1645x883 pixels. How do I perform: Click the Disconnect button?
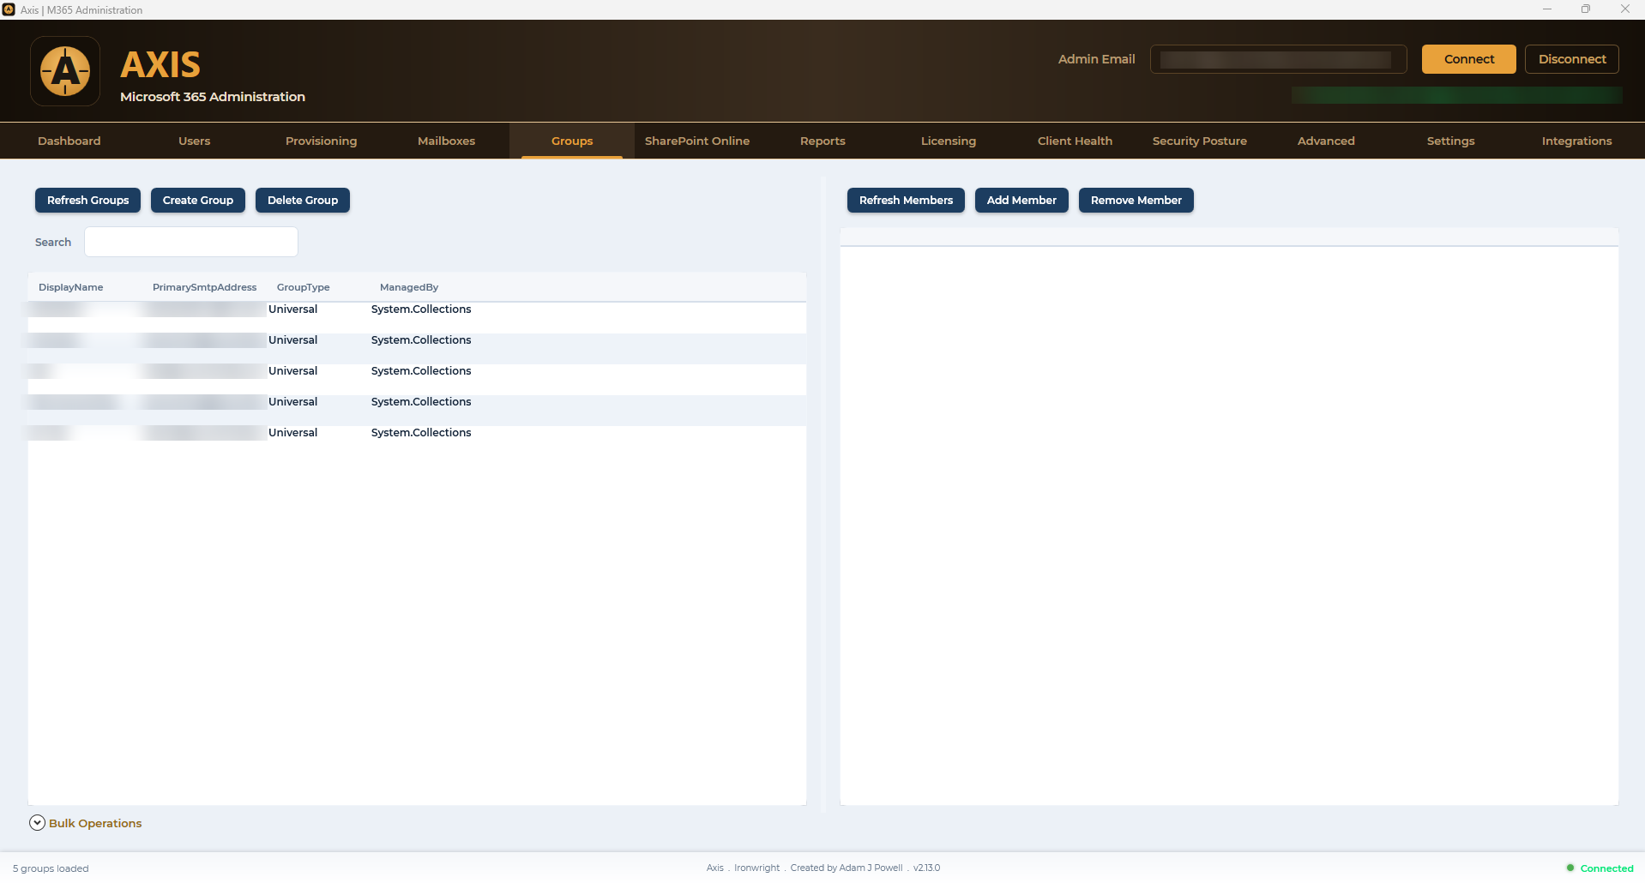1572,59
